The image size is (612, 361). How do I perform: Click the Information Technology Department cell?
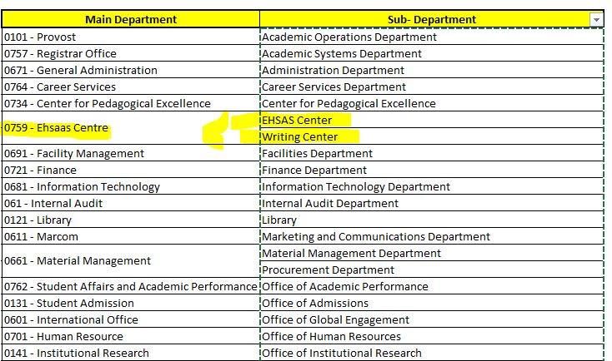pyautogui.click(x=432, y=186)
